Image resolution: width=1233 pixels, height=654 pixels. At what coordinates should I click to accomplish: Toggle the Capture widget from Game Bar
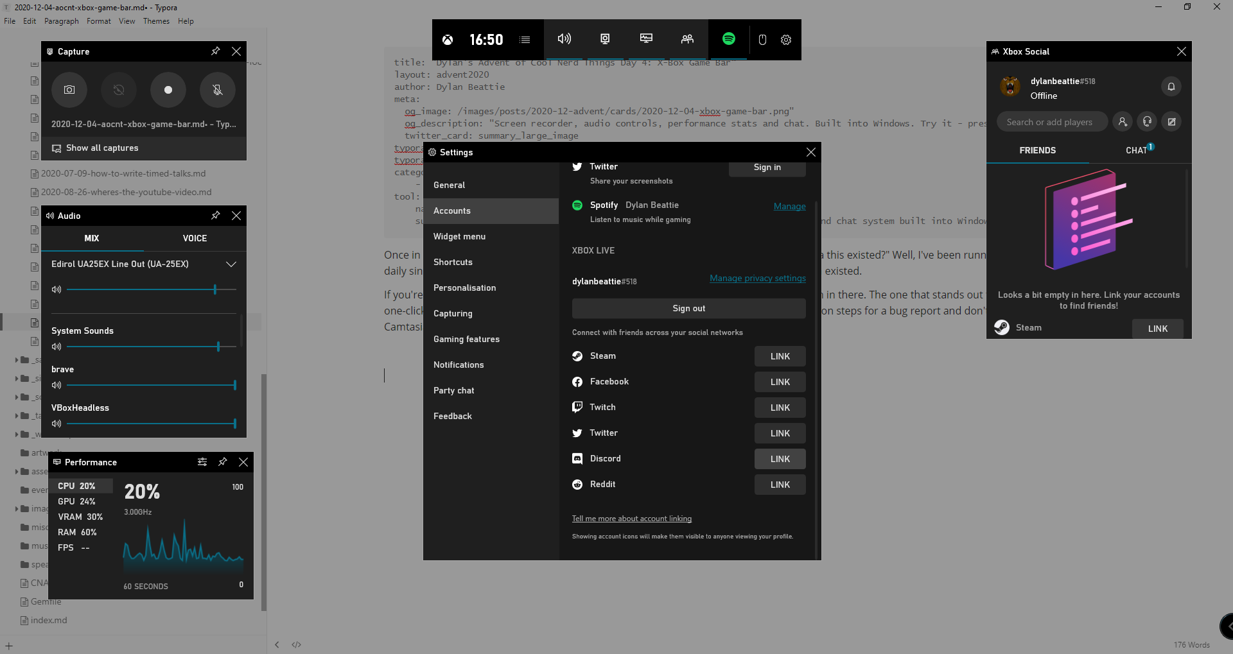point(605,39)
